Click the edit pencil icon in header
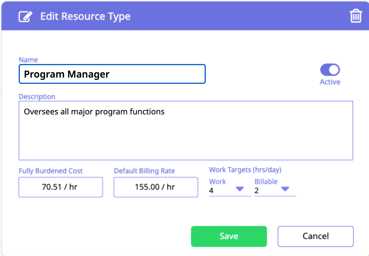This screenshot has width=369, height=256. pyautogui.click(x=25, y=16)
